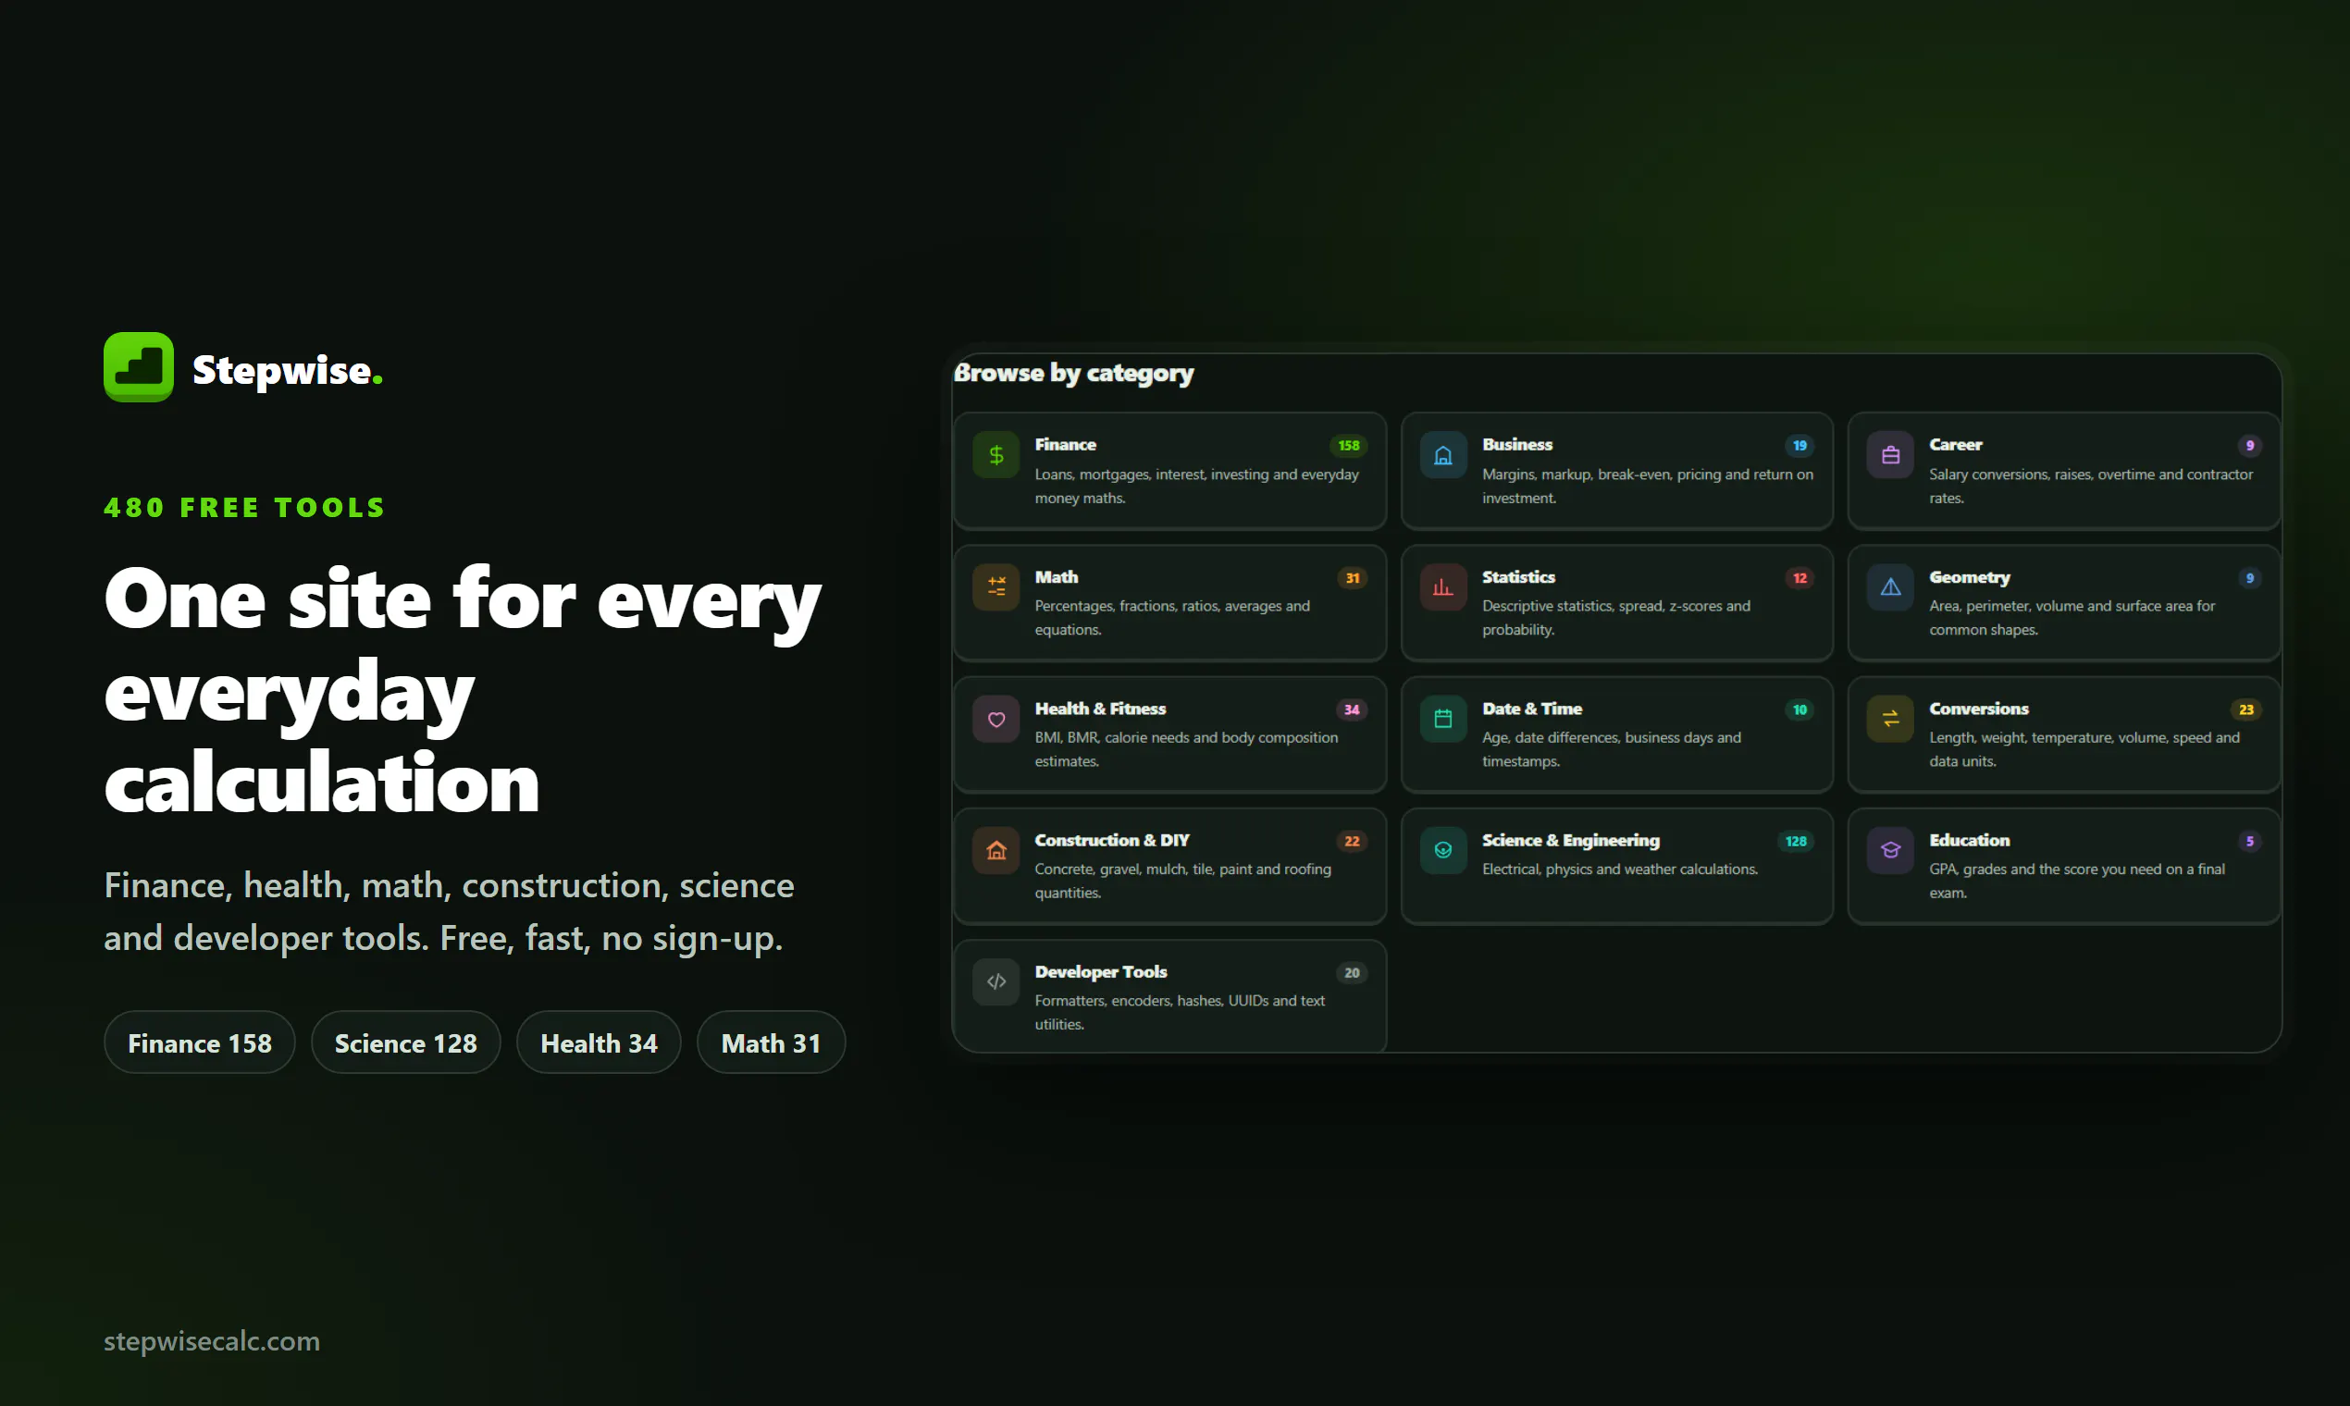This screenshot has width=2350, height=1406.
Task: Select the Math 31 pill
Action: coord(772,1042)
